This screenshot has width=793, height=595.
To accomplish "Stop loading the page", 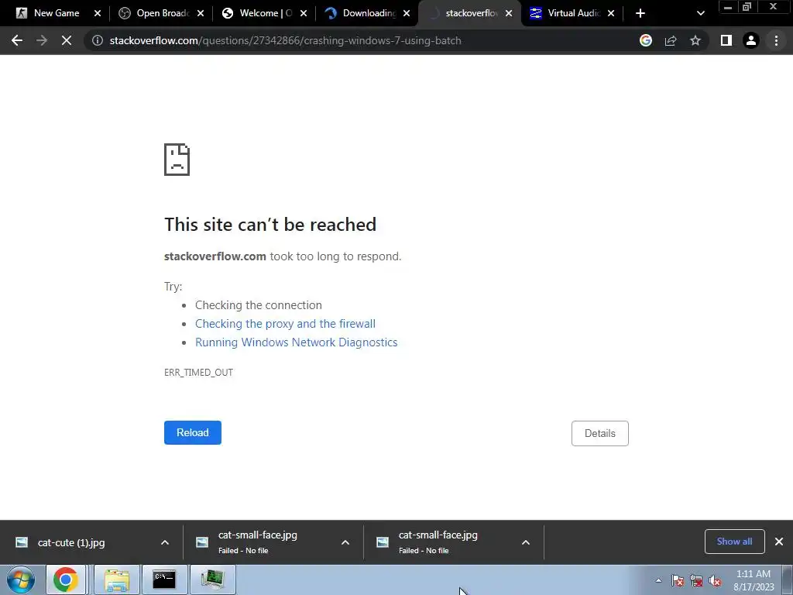I will point(67,40).
